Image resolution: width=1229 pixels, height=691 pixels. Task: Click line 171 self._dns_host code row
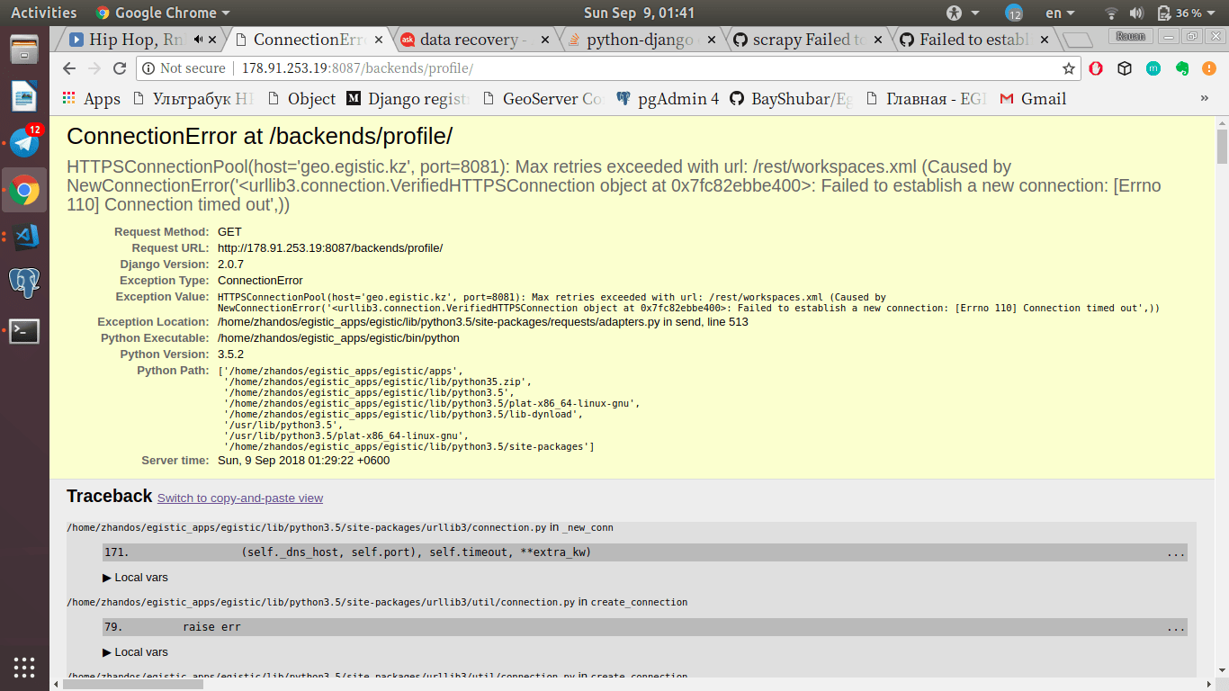(644, 552)
